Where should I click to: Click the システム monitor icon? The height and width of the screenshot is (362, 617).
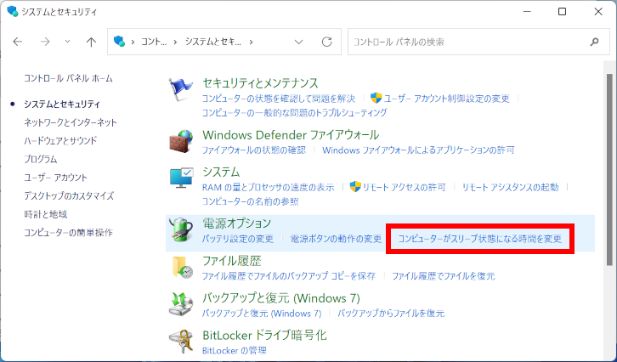181,178
